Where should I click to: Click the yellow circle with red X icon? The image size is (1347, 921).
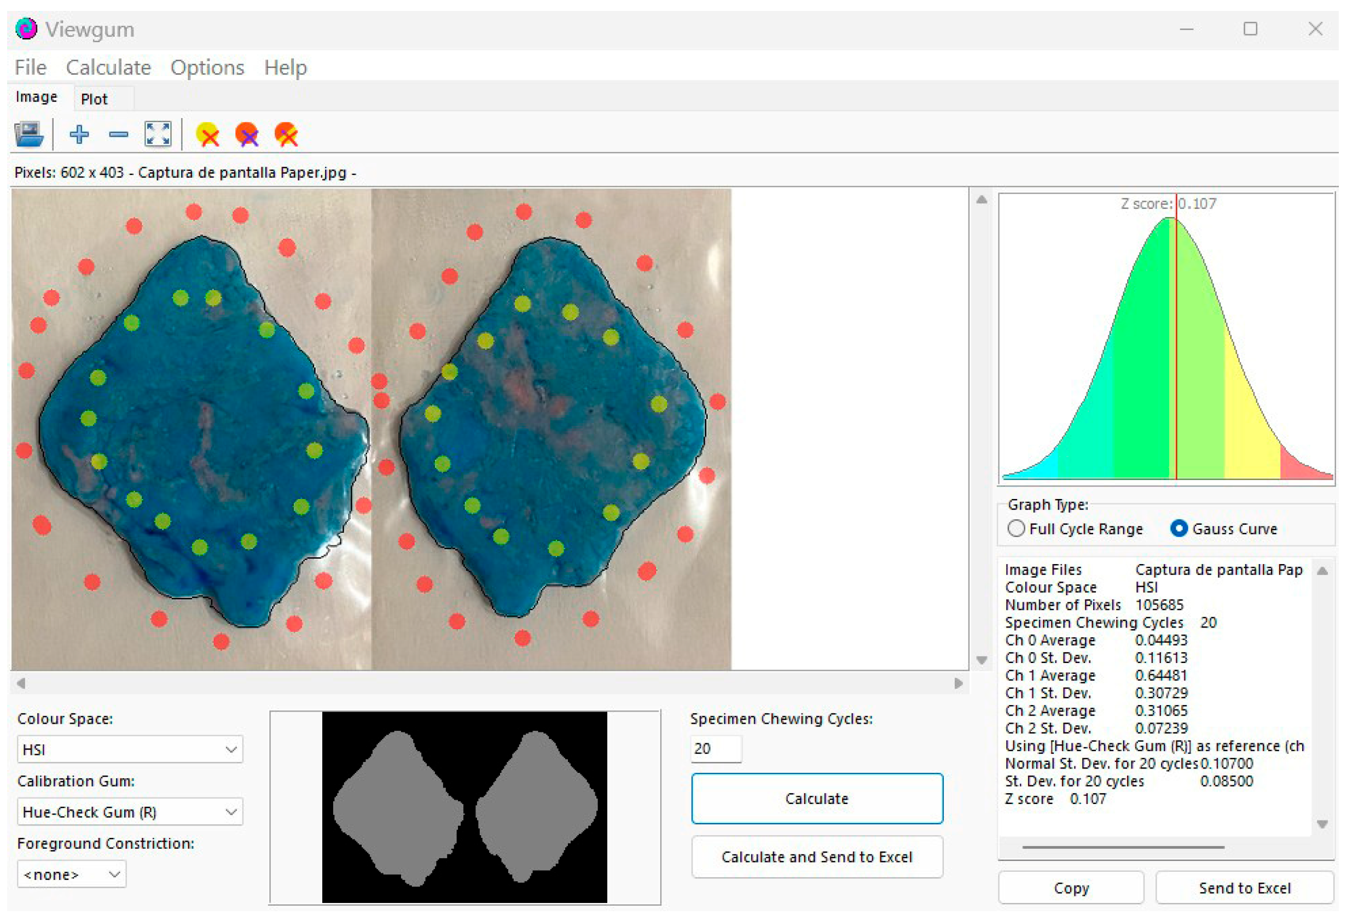(x=207, y=134)
